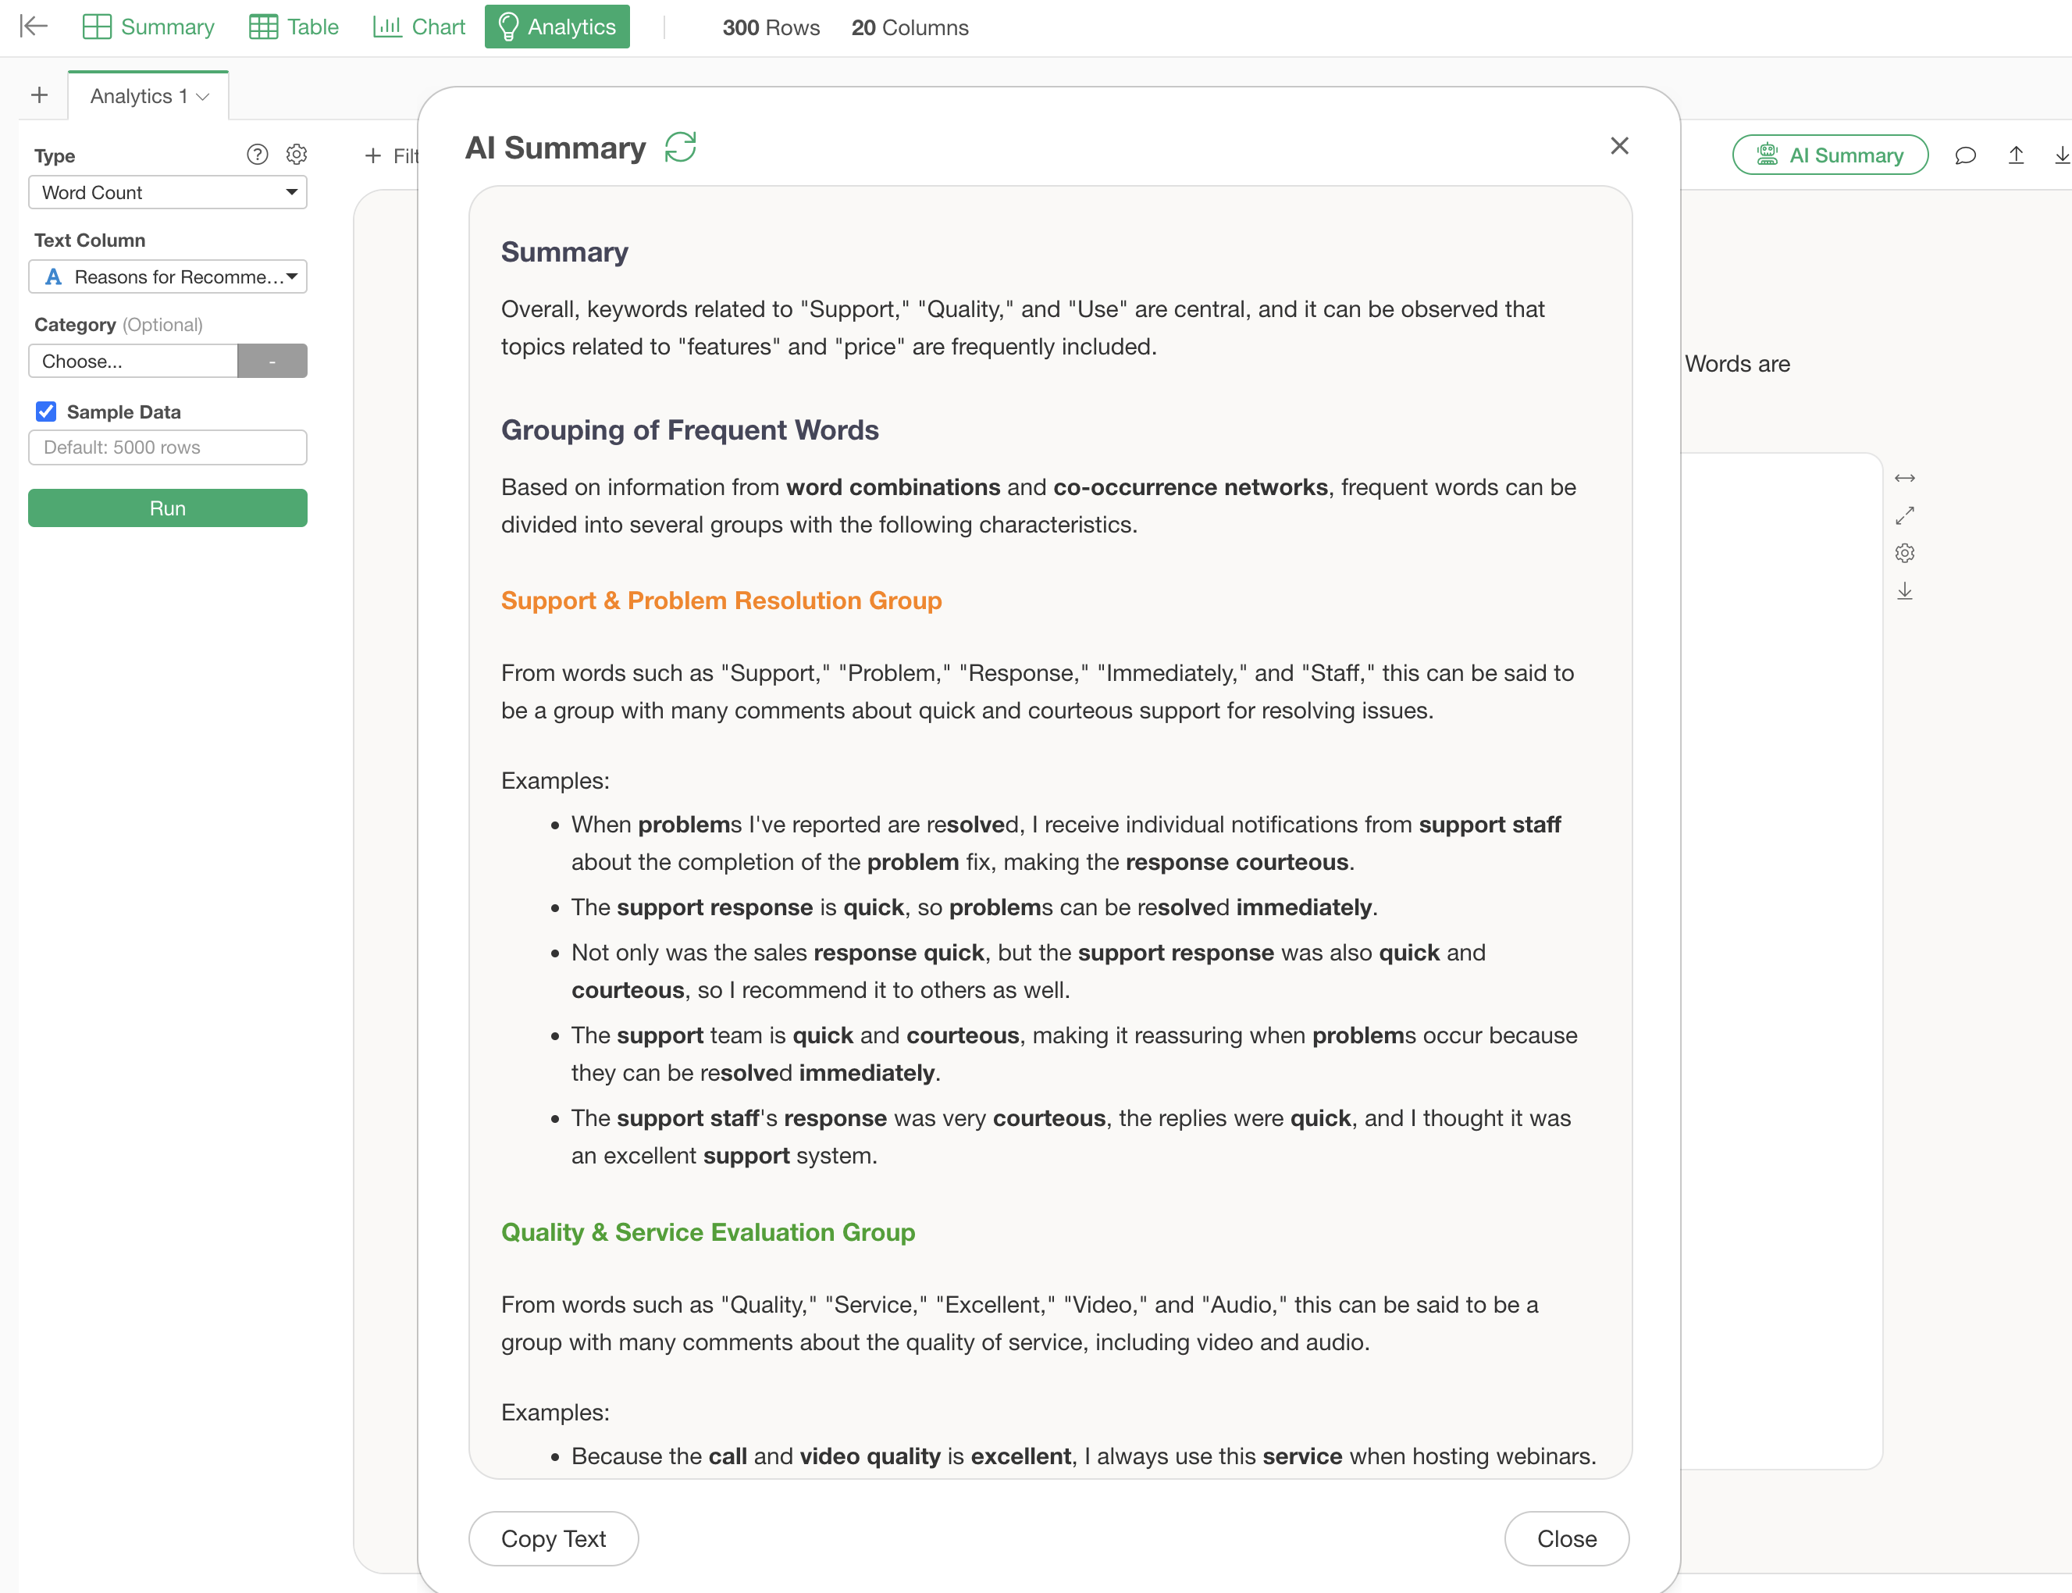Click the sample rows input field

click(x=168, y=447)
